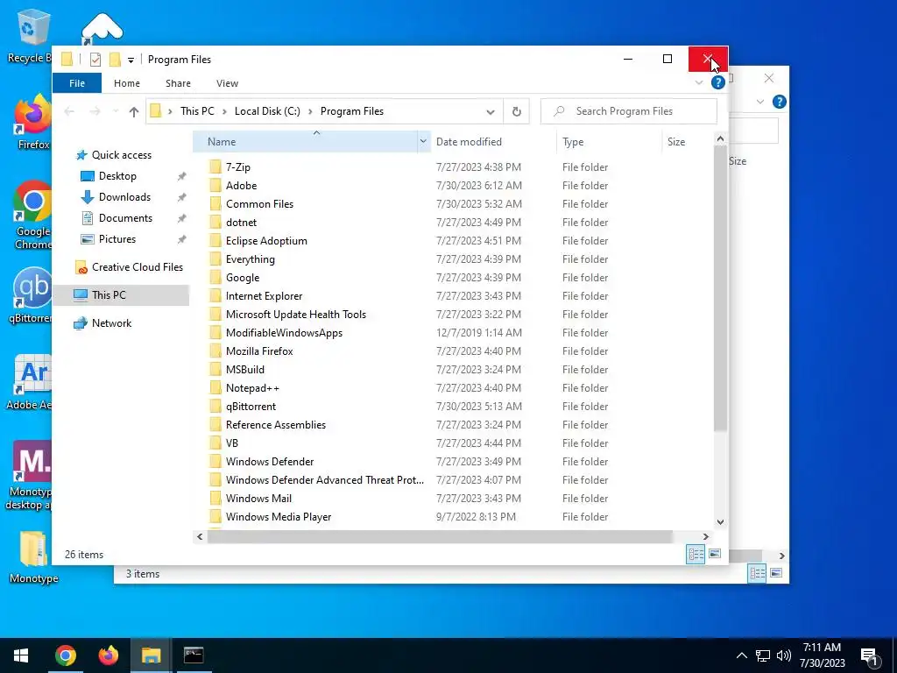The image size is (897, 673).
Task: Launch Firefox from the taskbar
Action: click(x=108, y=655)
